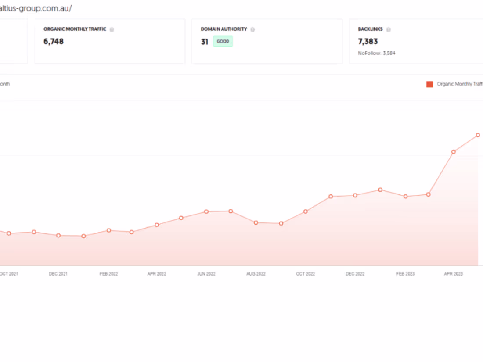Select the OCT 2022 chart data point
This screenshot has width=483, height=362.
pos(306,211)
